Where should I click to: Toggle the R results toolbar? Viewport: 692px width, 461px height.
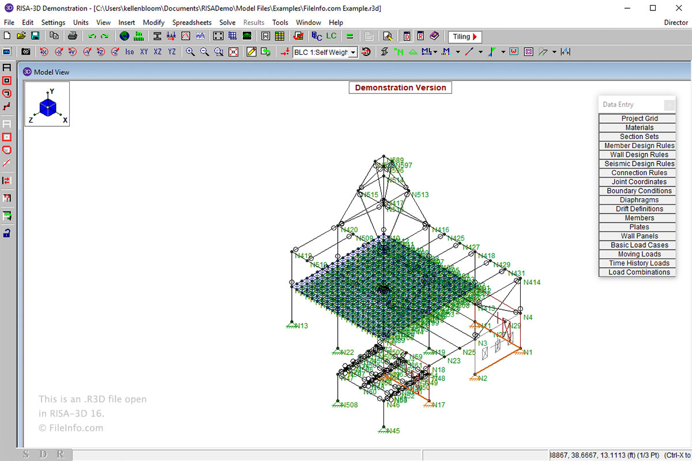pyautogui.click(x=420, y=36)
